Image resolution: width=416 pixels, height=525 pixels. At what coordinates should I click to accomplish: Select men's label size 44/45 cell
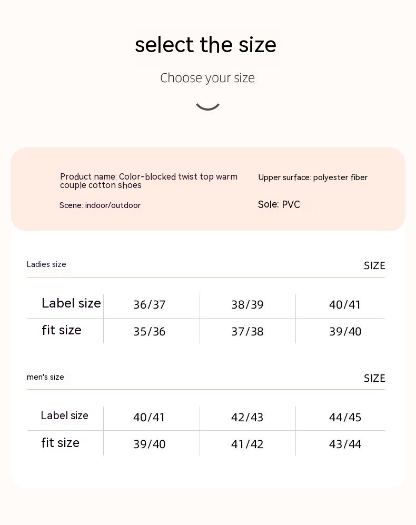pyautogui.click(x=345, y=418)
